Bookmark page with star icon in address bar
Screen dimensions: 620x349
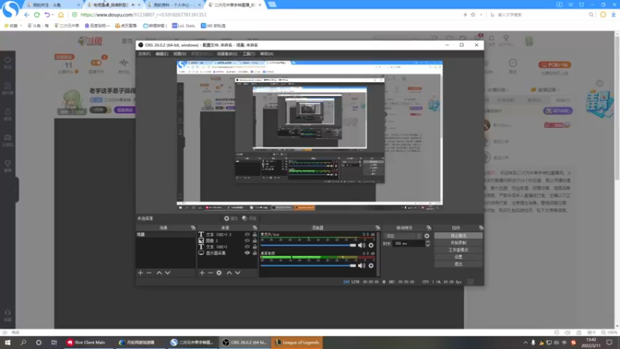point(473,15)
